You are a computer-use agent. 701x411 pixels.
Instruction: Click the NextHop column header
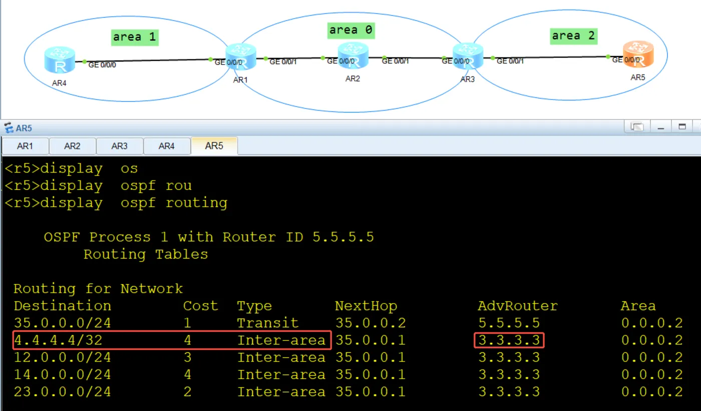tap(366, 305)
